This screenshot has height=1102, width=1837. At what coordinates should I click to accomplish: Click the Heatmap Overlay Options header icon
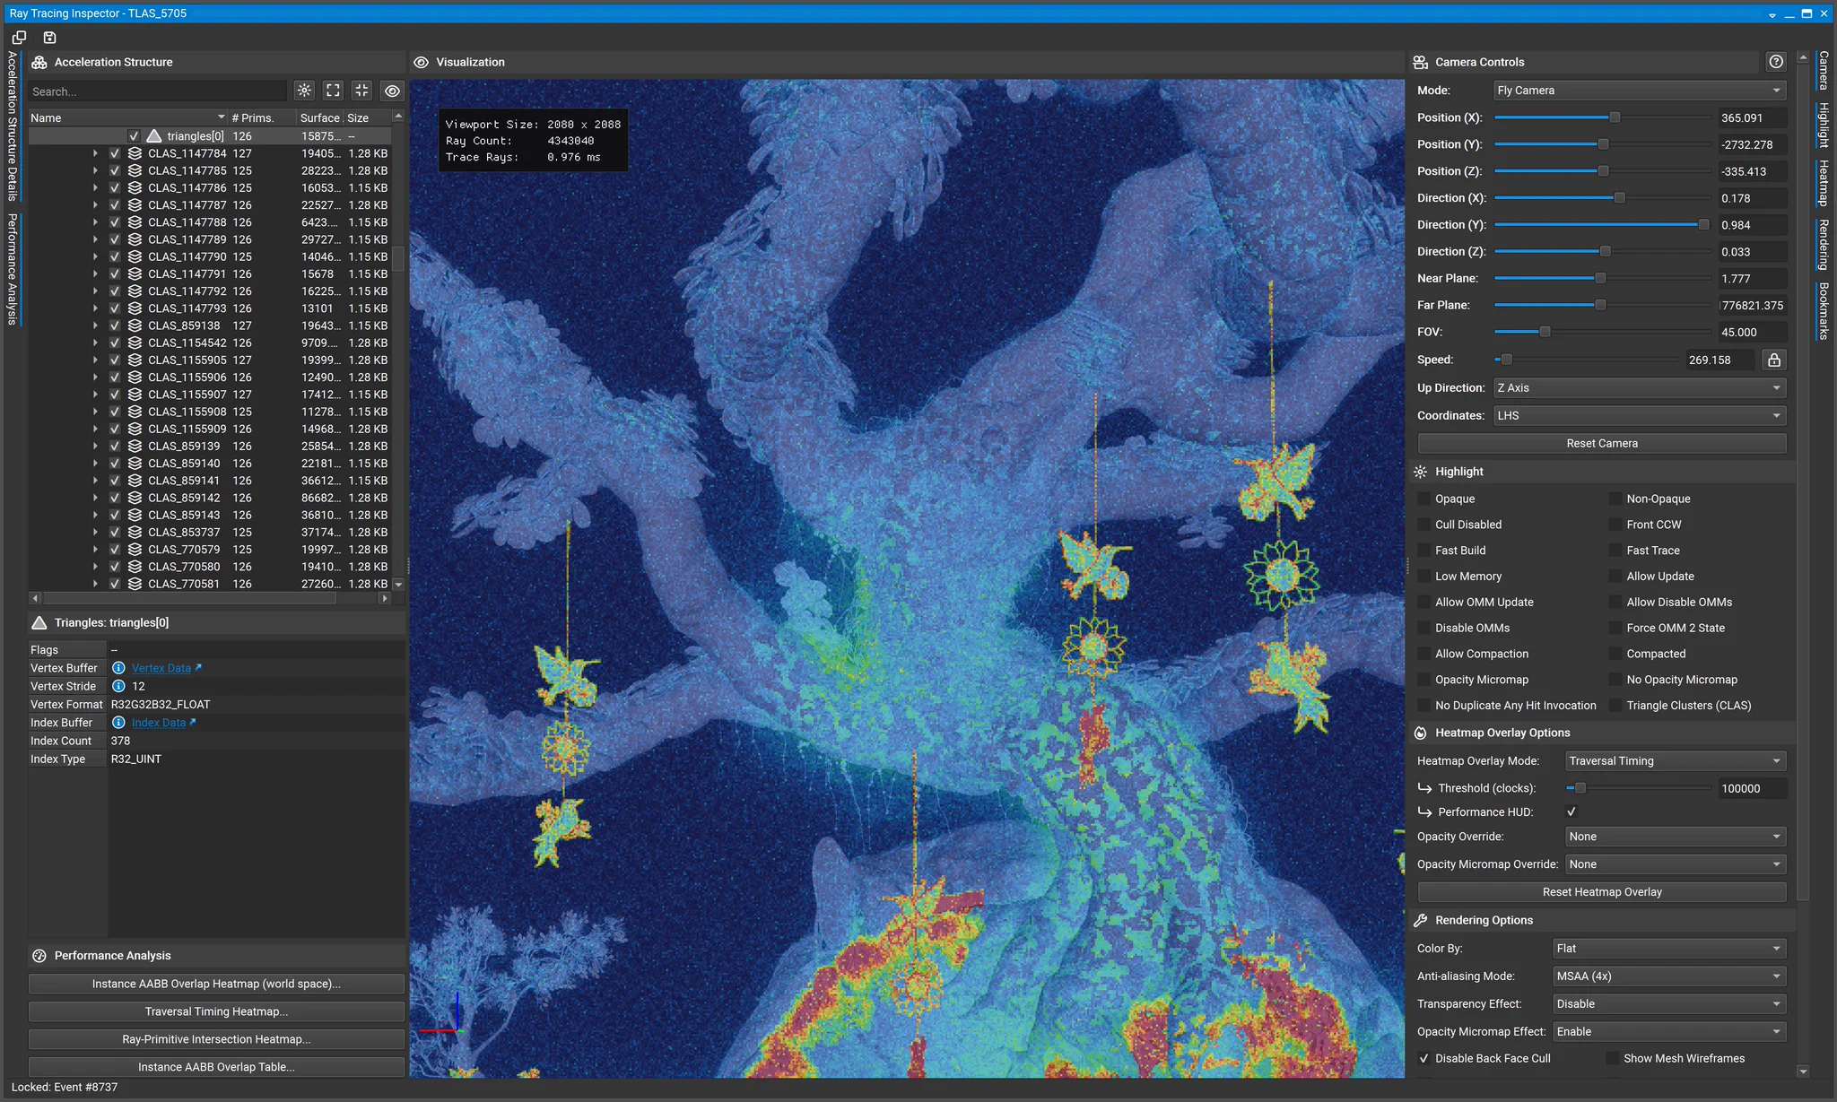(1421, 733)
